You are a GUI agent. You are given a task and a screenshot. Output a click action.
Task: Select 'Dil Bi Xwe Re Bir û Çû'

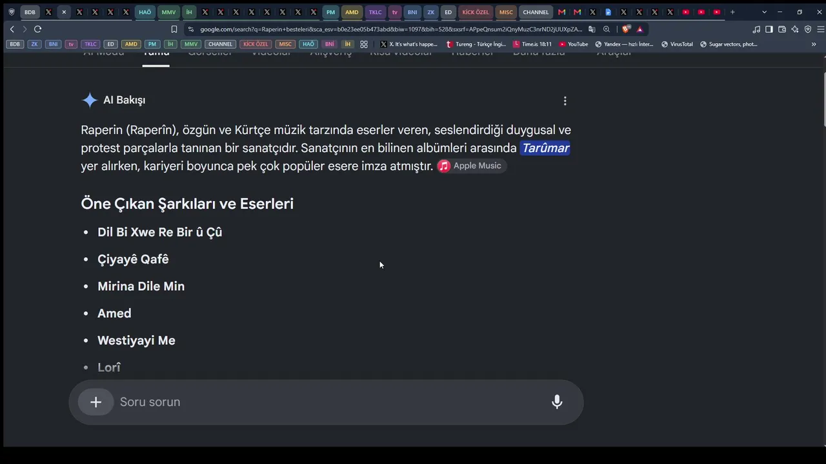point(160,232)
